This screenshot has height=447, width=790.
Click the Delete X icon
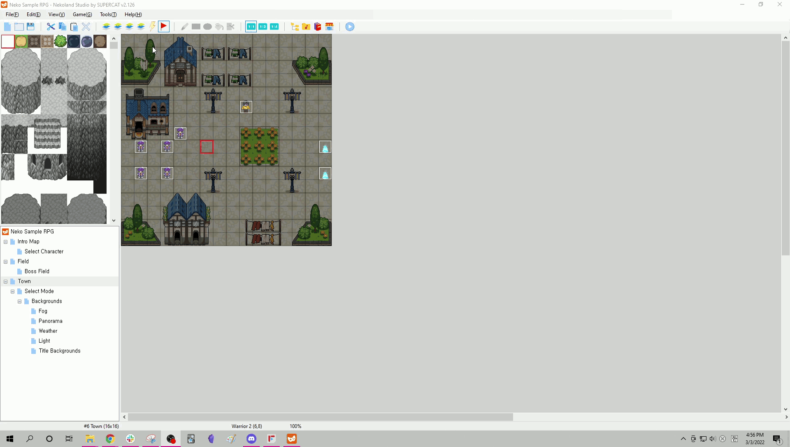[x=86, y=27]
